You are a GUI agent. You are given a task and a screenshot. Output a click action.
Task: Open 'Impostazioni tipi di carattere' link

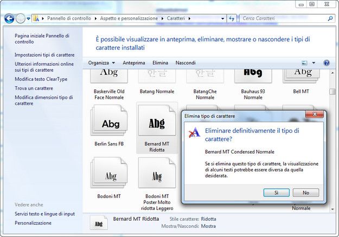(44, 55)
